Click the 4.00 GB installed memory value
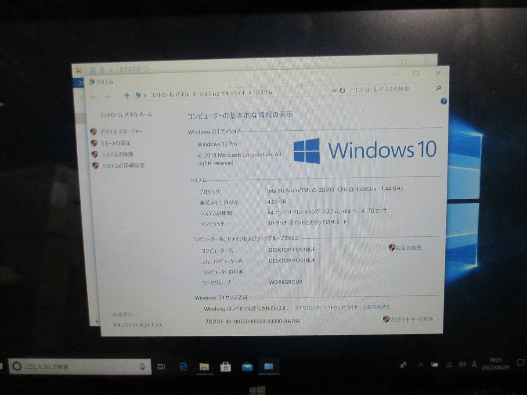Viewport: 527px width, 395px height. 277,201
